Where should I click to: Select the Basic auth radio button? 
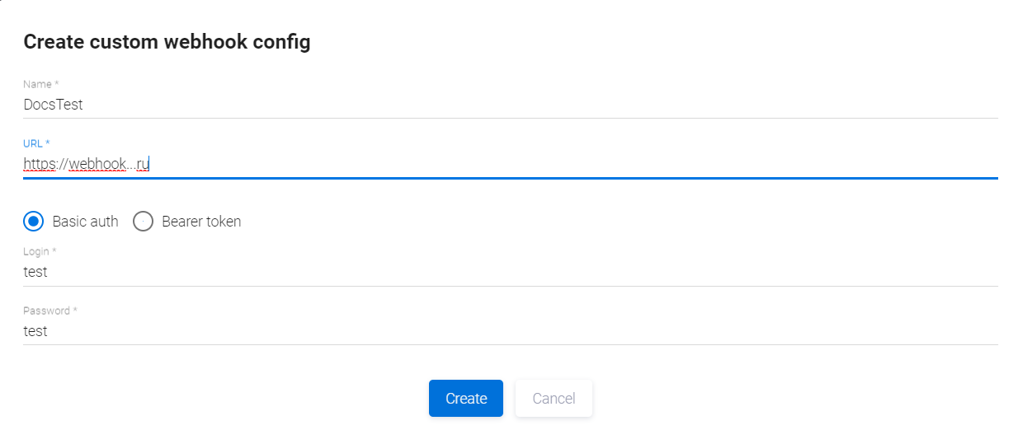click(x=34, y=222)
